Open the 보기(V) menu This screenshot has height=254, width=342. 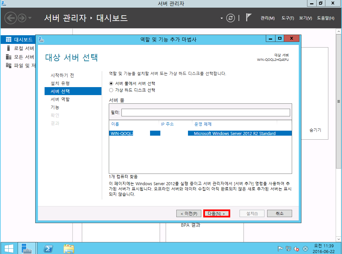[305, 18]
